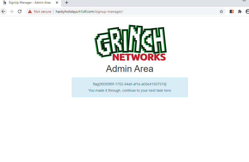
Task: Reload the signup-manager page
Action: point(20,11)
